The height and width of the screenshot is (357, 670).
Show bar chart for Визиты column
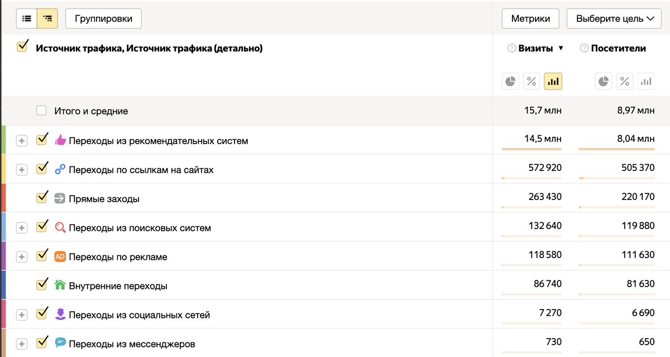[553, 82]
